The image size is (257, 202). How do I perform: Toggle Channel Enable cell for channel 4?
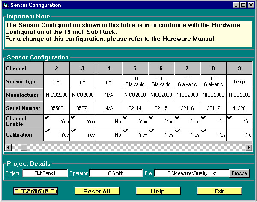pyautogui.click(x=109, y=121)
